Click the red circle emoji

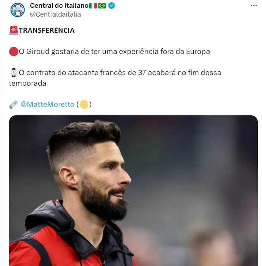13,52
